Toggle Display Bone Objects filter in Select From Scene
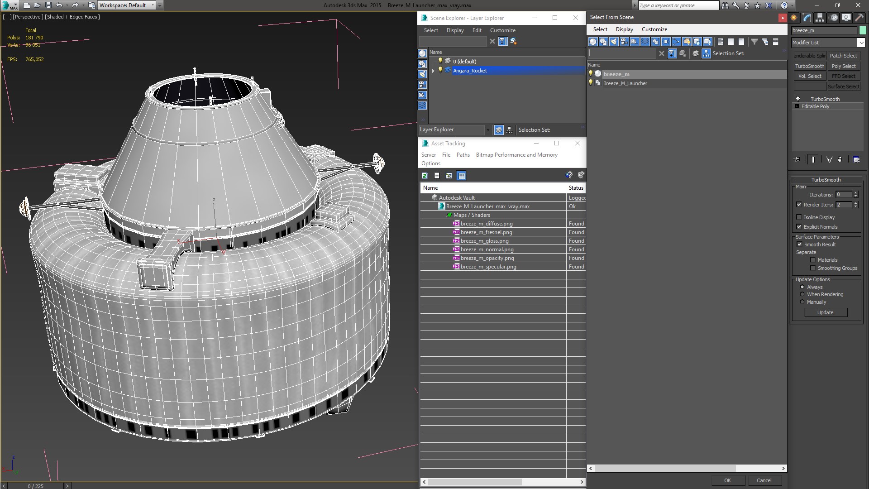869x489 pixels. click(x=676, y=42)
